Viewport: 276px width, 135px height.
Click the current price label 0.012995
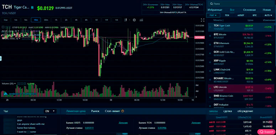pyautogui.click(x=199, y=37)
